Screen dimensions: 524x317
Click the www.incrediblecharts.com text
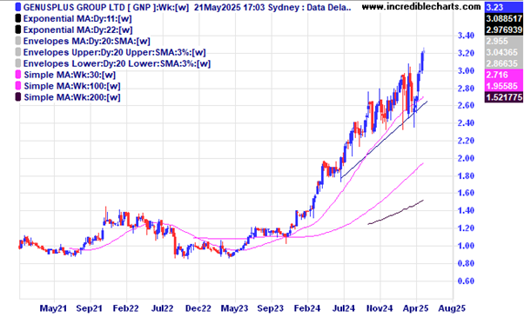(x=421, y=7)
